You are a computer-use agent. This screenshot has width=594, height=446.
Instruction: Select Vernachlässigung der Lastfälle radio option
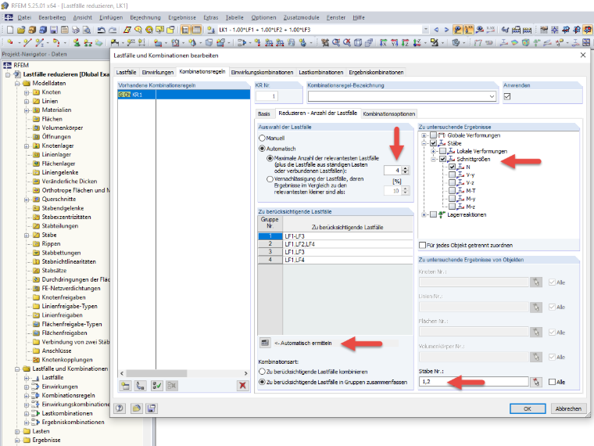[270, 179]
